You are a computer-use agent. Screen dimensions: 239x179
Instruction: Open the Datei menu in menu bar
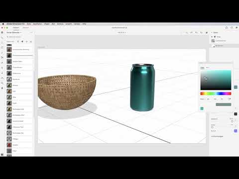(29, 24)
